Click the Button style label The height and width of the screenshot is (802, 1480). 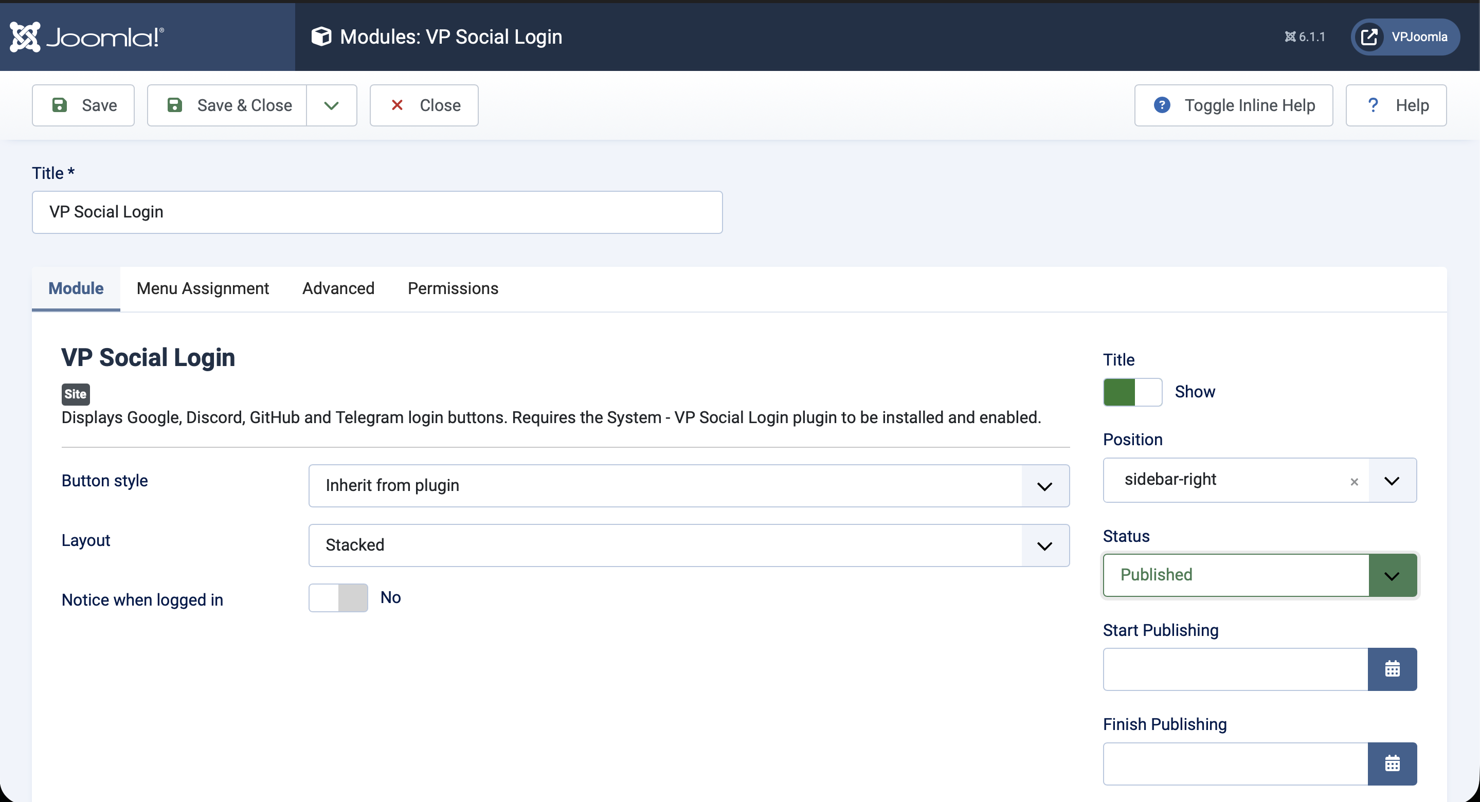[x=104, y=481]
